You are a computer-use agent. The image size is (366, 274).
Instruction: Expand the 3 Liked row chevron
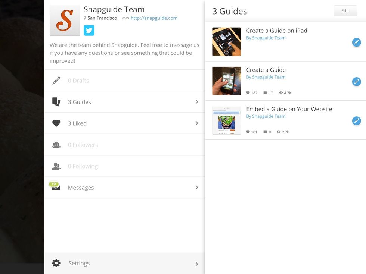click(196, 123)
